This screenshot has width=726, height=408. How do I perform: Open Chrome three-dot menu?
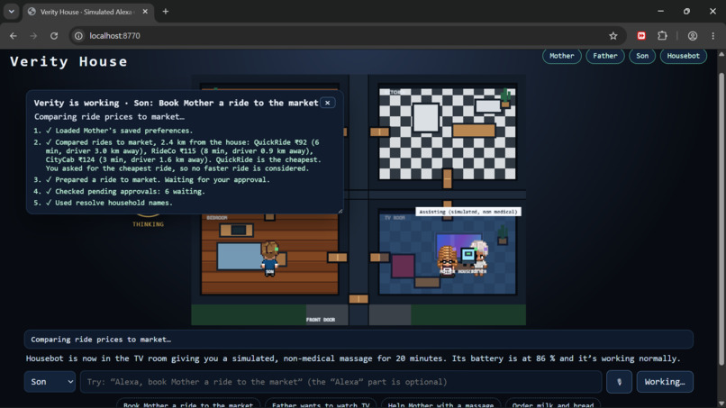tap(713, 36)
